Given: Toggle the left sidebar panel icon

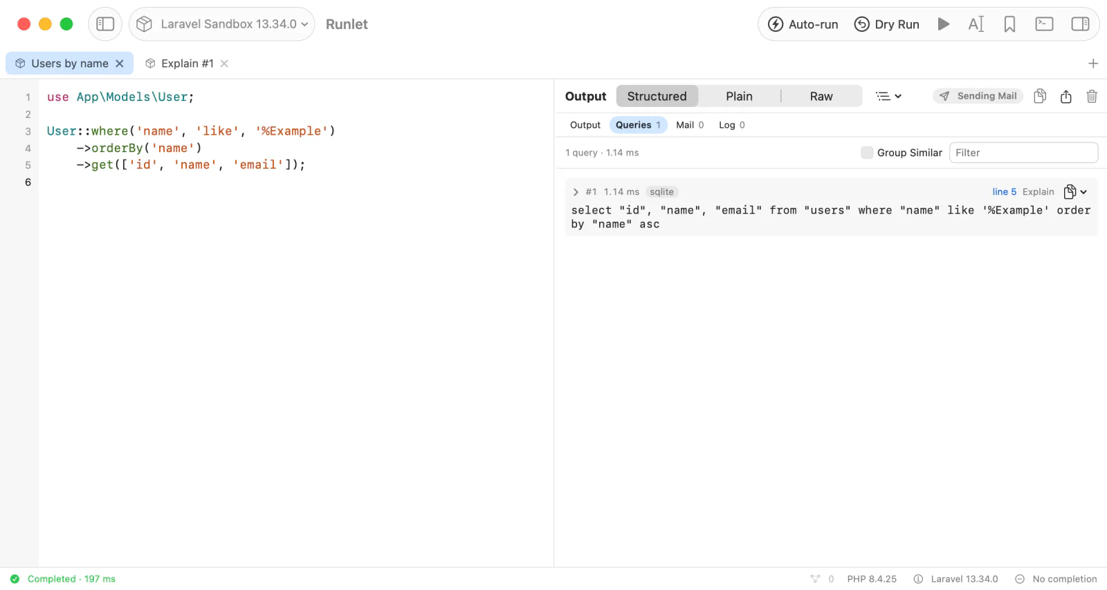Looking at the screenshot, I should pyautogui.click(x=105, y=24).
